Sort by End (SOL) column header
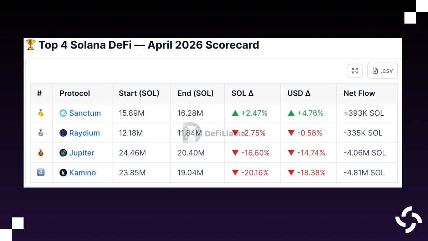This screenshot has width=428, height=241. (x=195, y=94)
